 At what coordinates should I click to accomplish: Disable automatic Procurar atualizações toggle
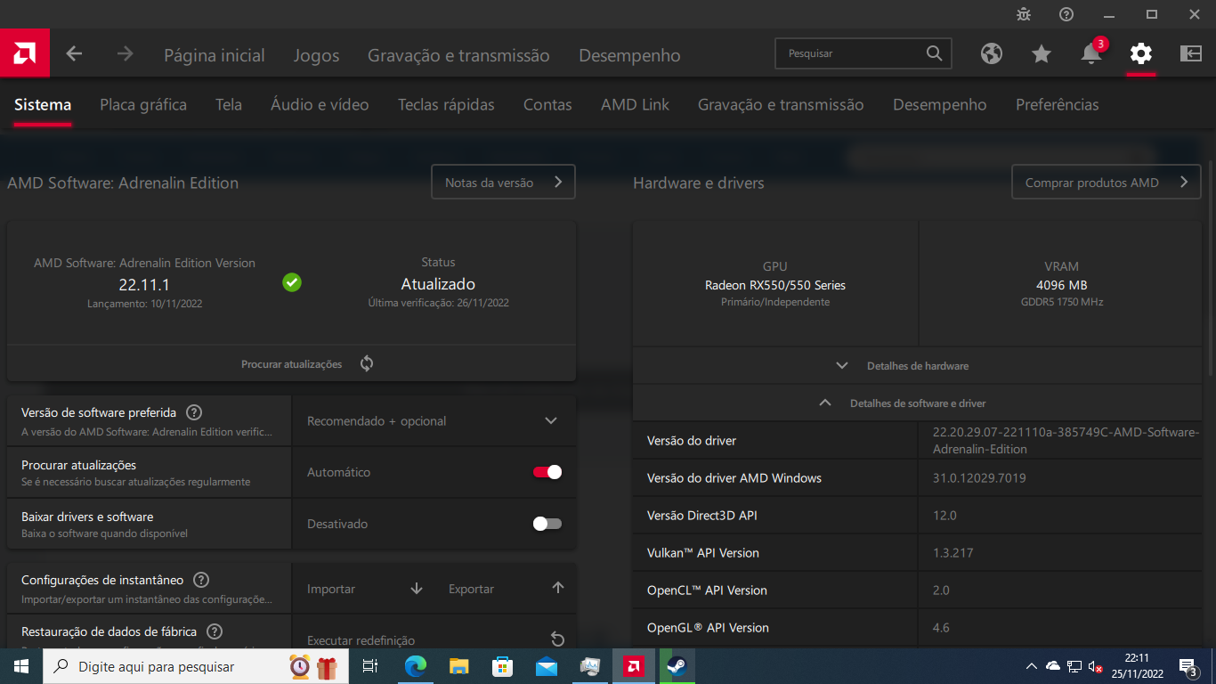click(547, 472)
